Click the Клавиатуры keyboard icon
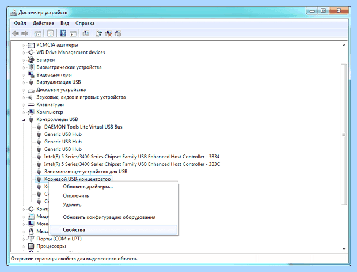 pyautogui.click(x=31, y=105)
